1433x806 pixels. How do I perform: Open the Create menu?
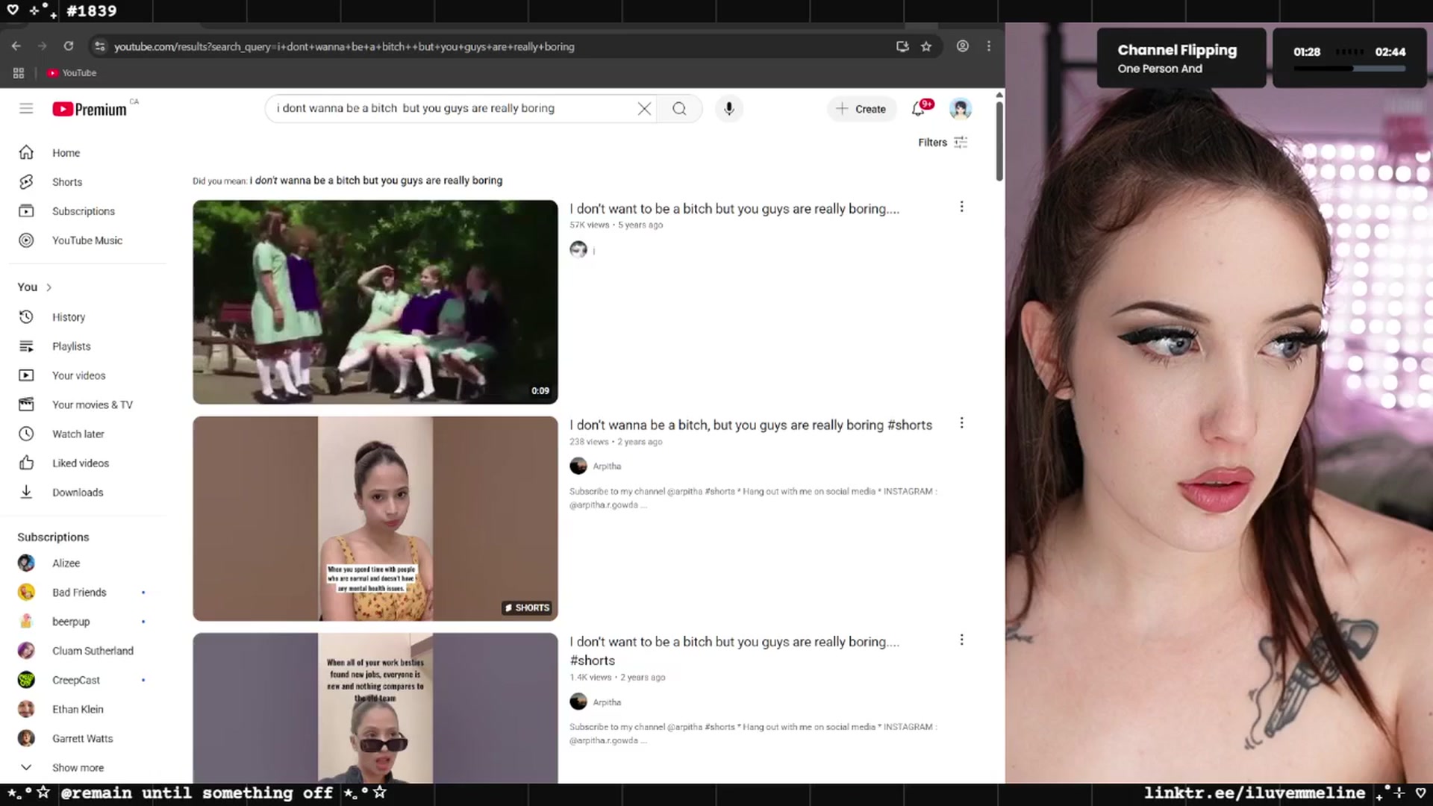(x=861, y=109)
